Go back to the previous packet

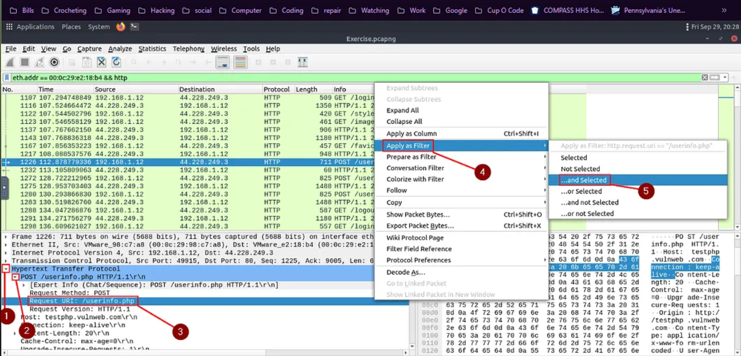pos(149,62)
